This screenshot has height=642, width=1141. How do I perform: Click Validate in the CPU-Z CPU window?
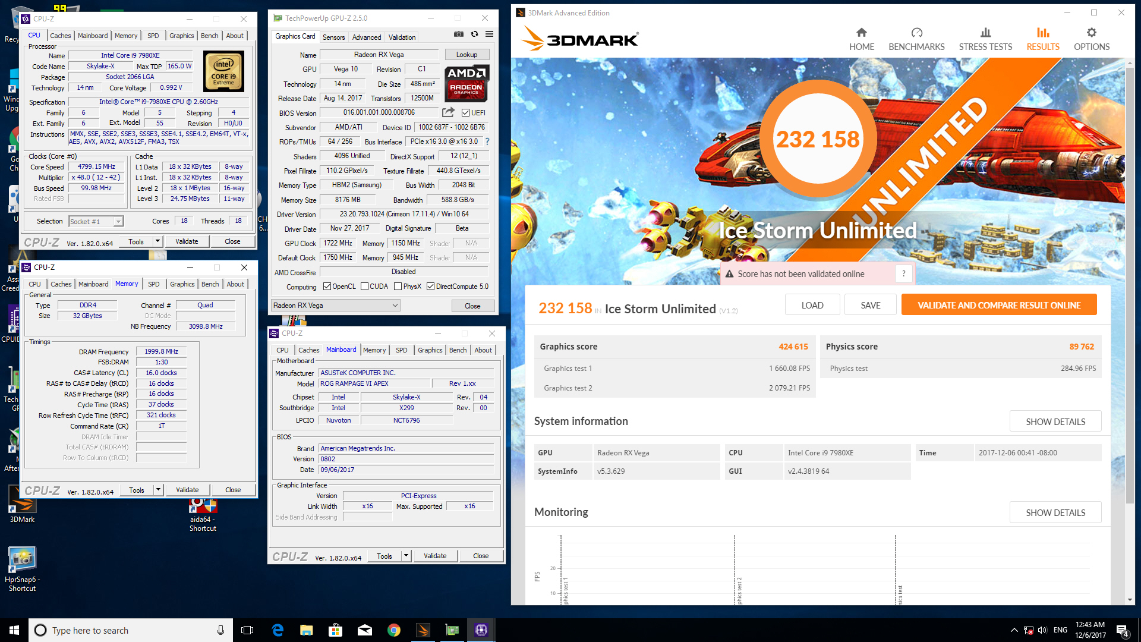pyautogui.click(x=187, y=241)
